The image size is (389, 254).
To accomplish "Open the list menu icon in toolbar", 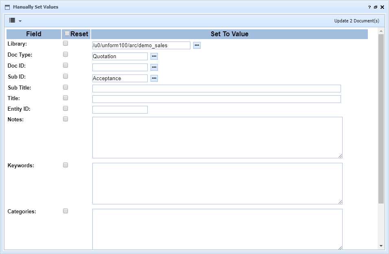I will 12,20.
